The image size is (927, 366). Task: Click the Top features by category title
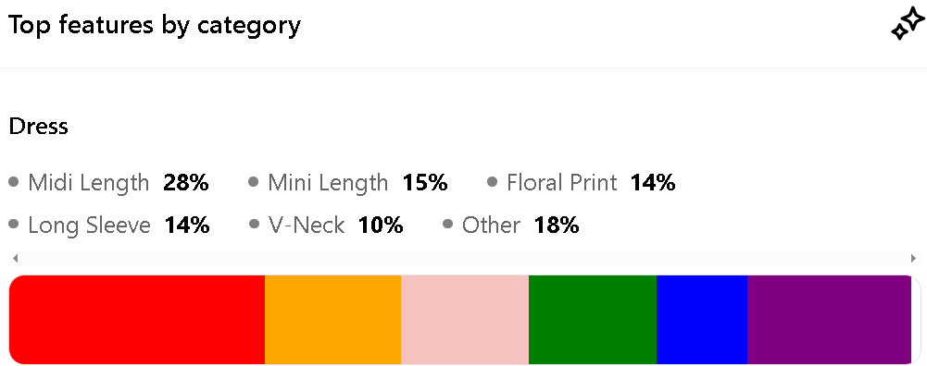pyautogui.click(x=155, y=25)
